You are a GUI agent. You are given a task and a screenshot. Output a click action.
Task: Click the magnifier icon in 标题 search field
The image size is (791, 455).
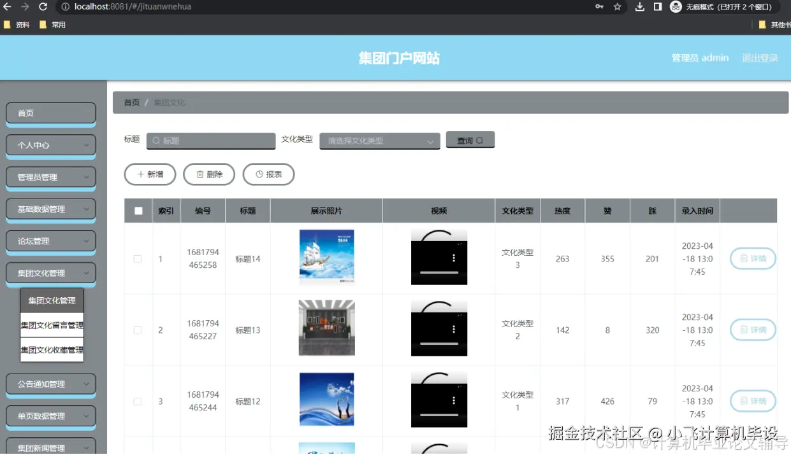point(156,141)
